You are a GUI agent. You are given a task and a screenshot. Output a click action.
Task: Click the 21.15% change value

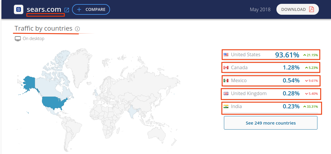tap(312, 55)
